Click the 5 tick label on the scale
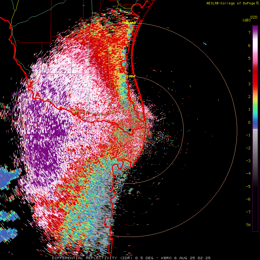Screen dimensions: 260x260 pos(249,58)
